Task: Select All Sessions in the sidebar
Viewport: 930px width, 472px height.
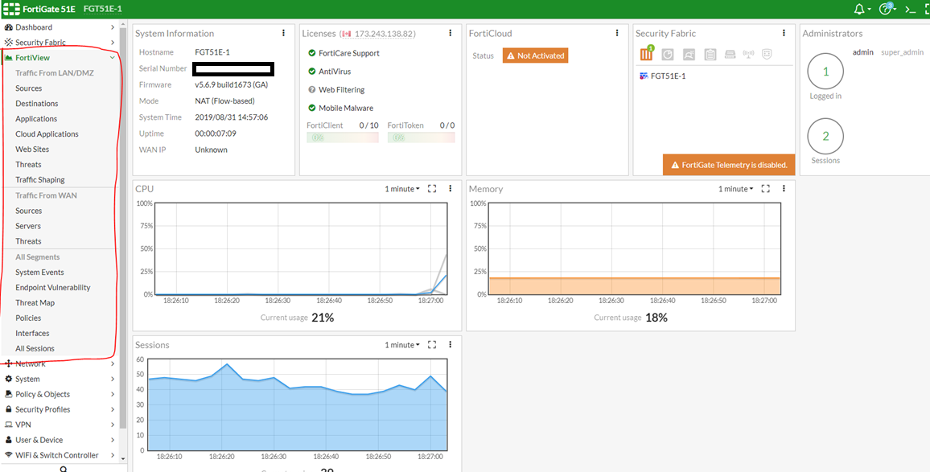Action: pos(35,348)
